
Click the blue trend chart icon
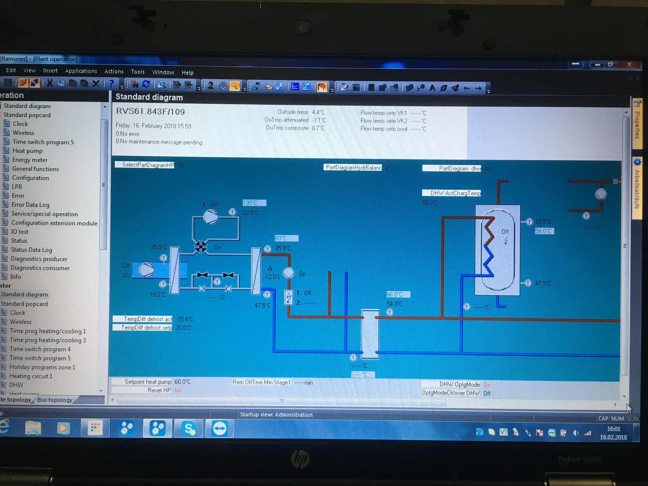pos(295,86)
